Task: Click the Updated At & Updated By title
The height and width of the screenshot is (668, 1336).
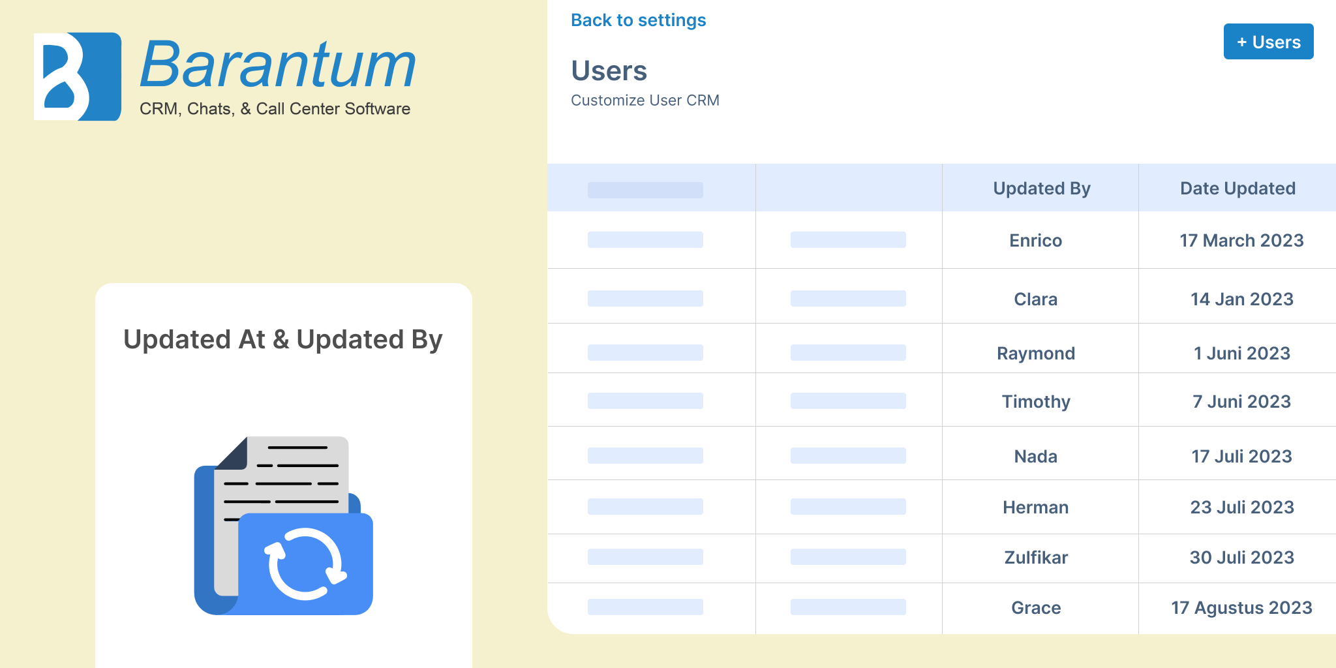Action: click(x=282, y=340)
